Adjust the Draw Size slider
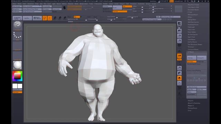 tap(117, 19)
